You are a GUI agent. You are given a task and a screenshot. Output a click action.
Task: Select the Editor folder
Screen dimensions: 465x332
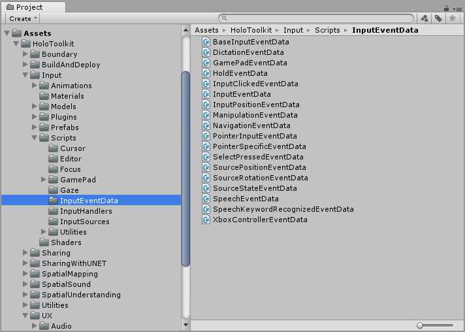(x=65, y=159)
